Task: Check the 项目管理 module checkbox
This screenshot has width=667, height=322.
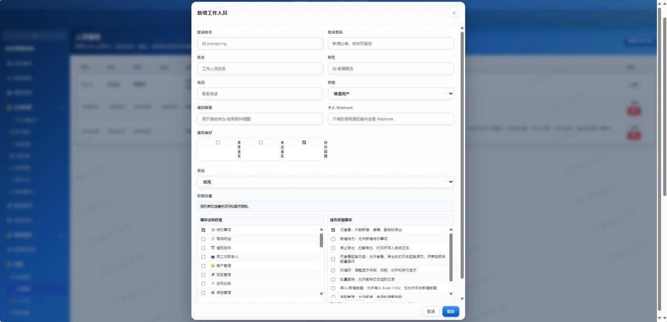Action: pos(203,275)
